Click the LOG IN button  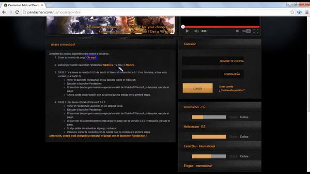(x=198, y=88)
